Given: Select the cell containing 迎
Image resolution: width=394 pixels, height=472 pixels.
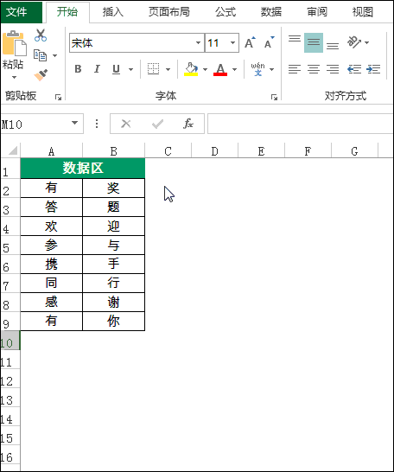Looking at the screenshot, I should coord(114,226).
